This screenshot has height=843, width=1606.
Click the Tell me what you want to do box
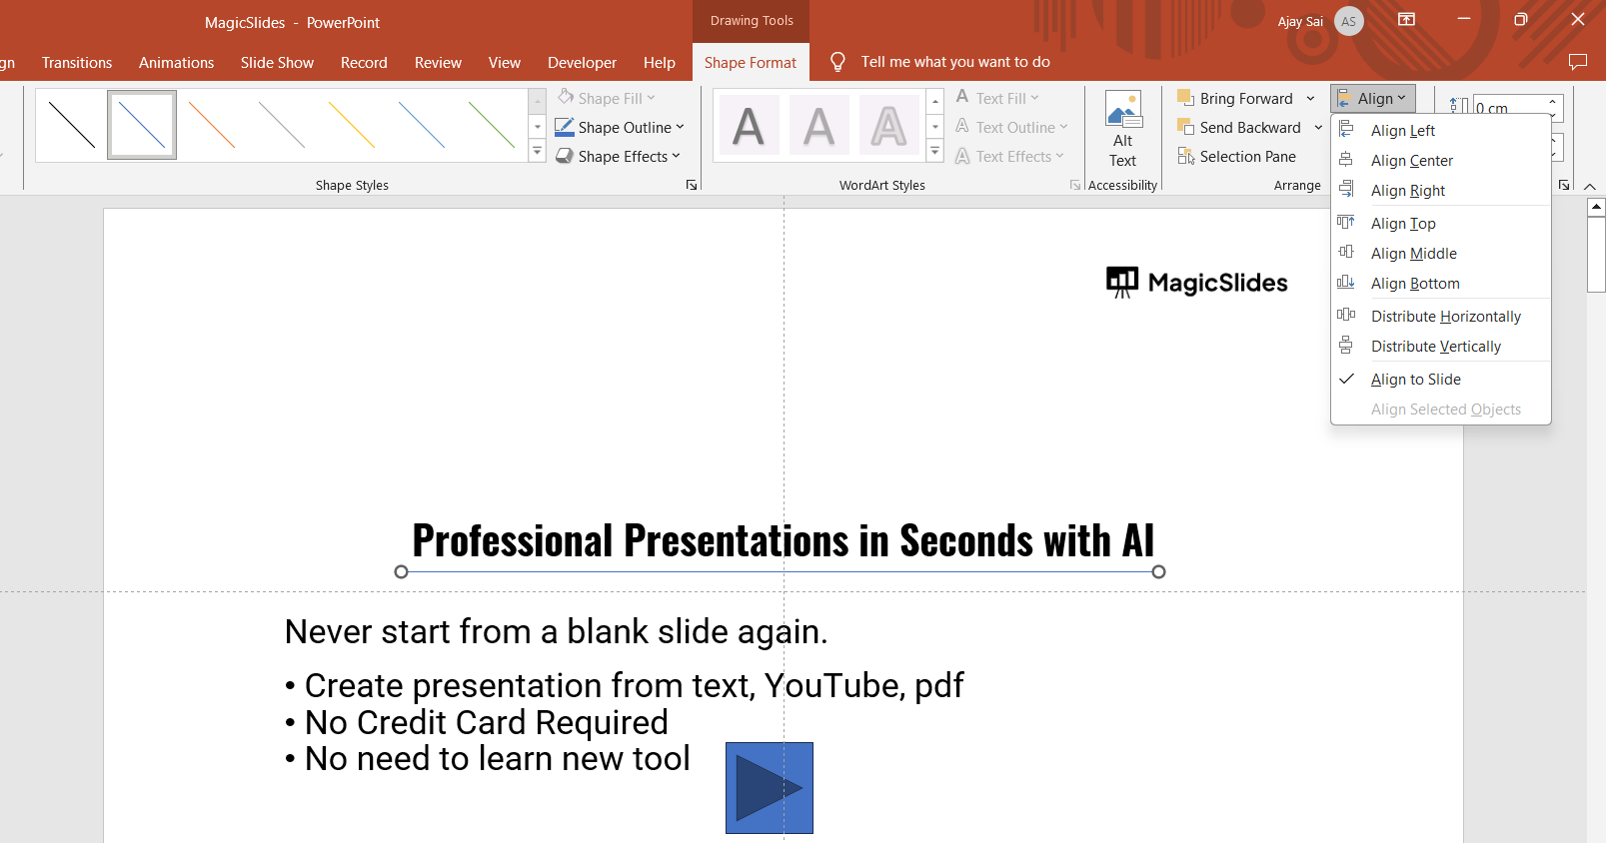(x=955, y=62)
